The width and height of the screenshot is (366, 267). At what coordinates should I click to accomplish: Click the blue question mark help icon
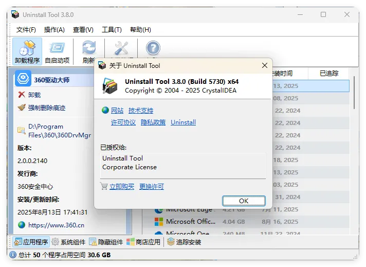click(153, 48)
